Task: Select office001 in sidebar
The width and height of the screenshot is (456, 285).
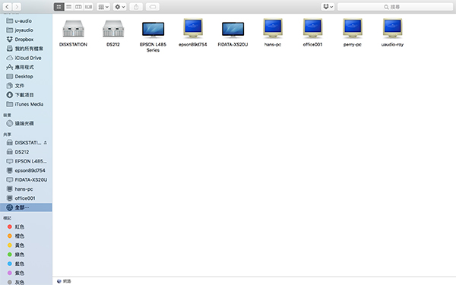Action: tap(26, 198)
